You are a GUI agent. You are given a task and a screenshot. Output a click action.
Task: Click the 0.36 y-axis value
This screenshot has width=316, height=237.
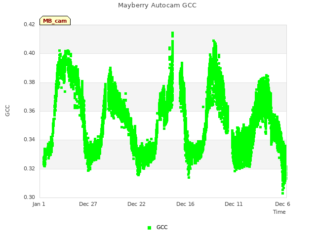tap(30, 111)
